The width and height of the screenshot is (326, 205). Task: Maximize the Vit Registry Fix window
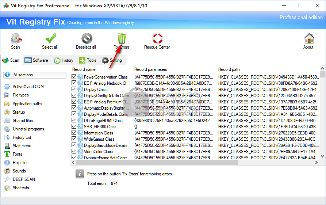click(x=300, y=5)
